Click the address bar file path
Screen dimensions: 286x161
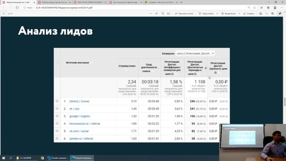click(64, 8)
